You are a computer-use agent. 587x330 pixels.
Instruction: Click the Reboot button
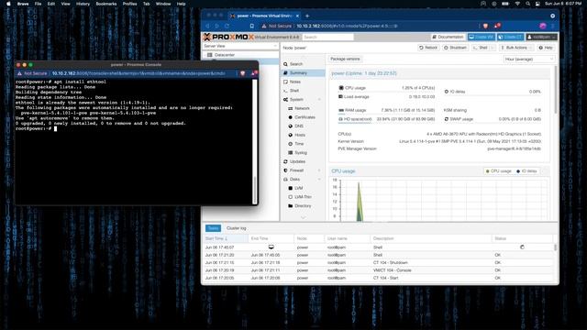428,48
